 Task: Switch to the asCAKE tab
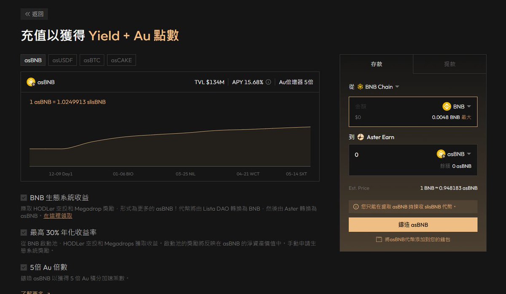(x=121, y=60)
